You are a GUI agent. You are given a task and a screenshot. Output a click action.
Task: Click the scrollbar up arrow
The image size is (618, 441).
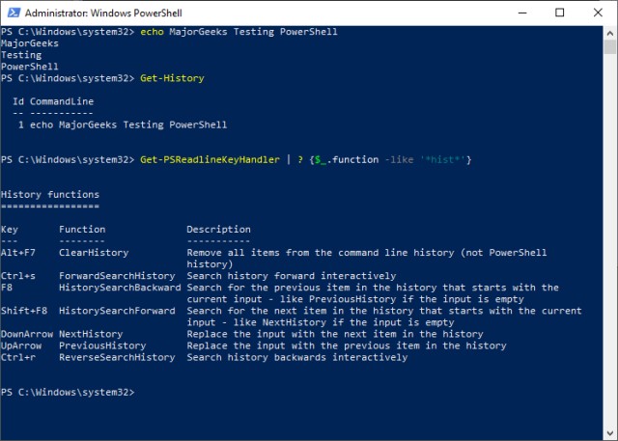pyautogui.click(x=609, y=32)
